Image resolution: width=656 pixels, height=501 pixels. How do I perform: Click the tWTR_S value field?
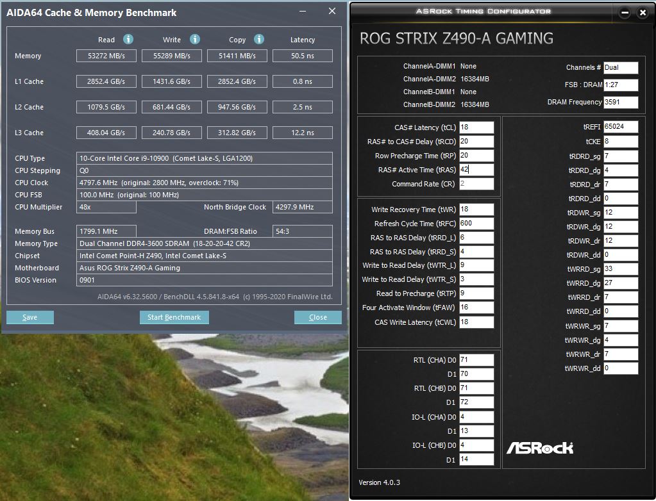(x=476, y=279)
